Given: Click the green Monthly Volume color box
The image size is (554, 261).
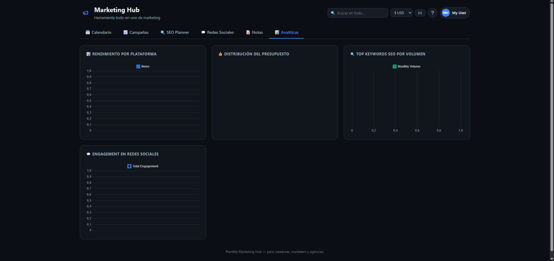Looking at the screenshot, I should pos(394,66).
